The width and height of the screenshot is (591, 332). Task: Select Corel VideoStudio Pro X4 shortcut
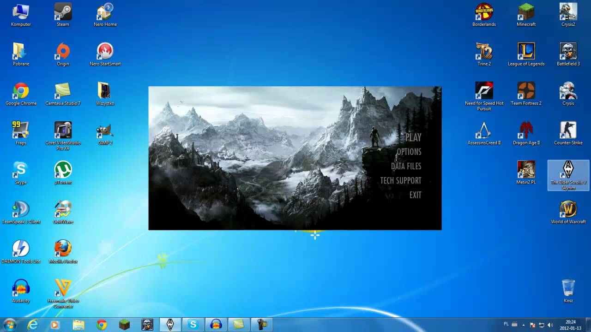pos(63,136)
